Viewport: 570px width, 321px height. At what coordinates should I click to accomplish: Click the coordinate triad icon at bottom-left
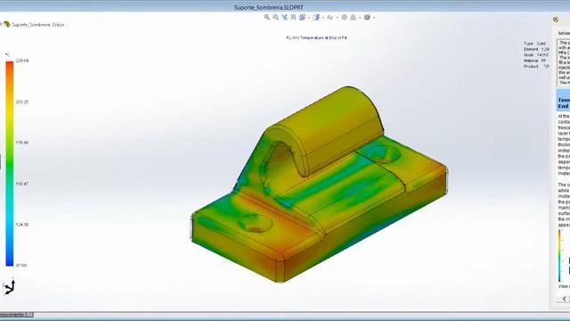[9, 286]
